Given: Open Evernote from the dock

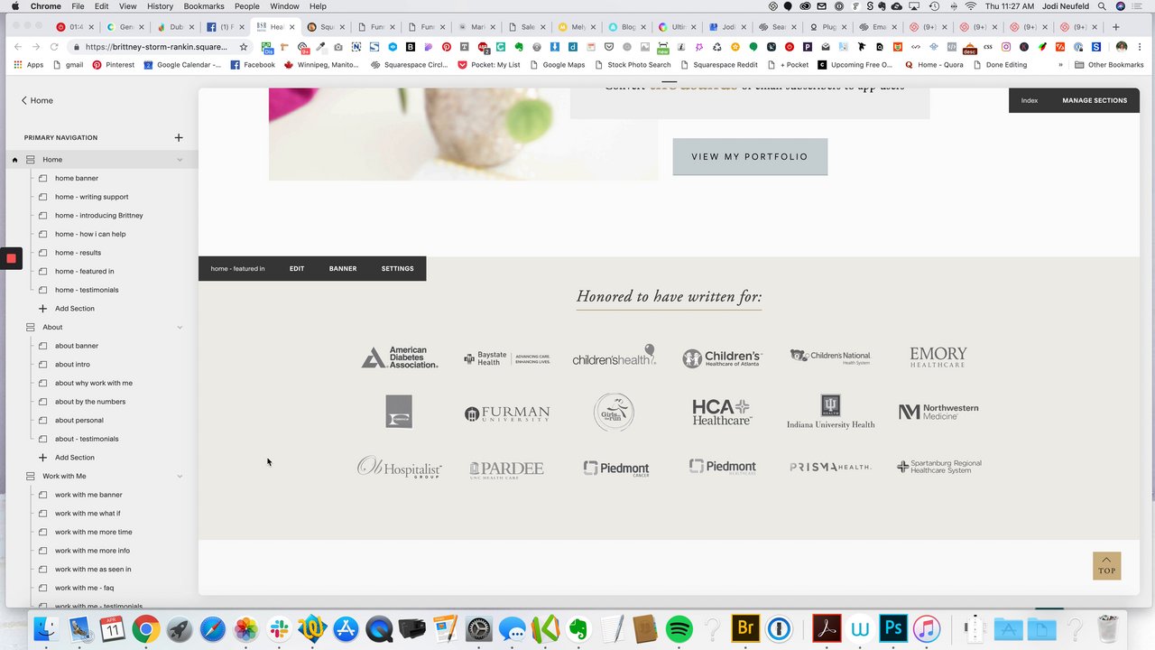Looking at the screenshot, I should 578,628.
